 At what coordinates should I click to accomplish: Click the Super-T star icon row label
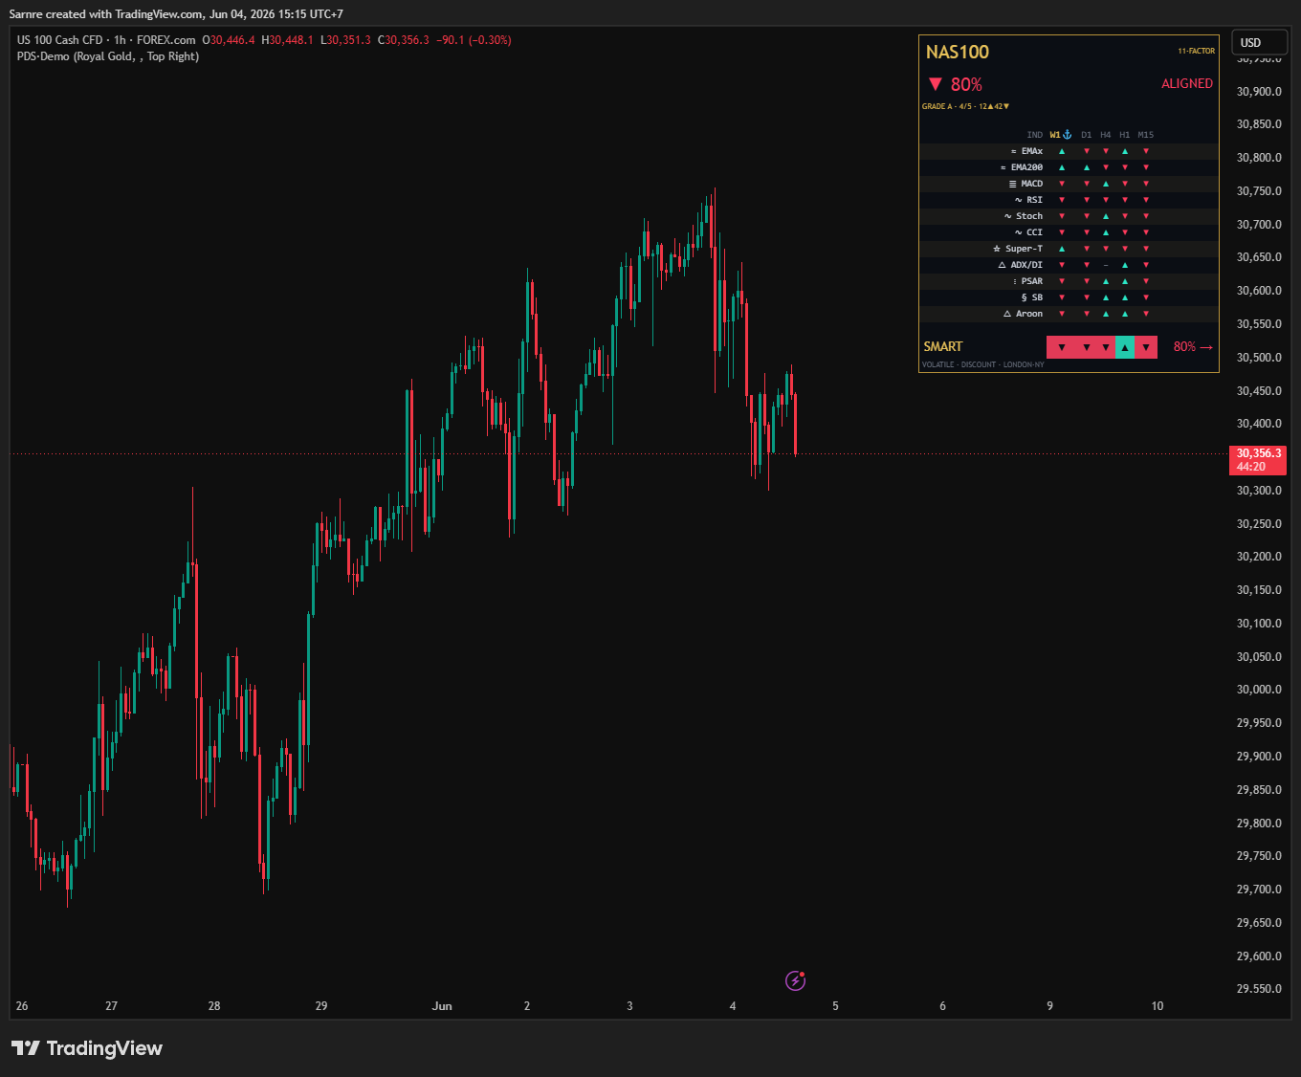click(x=1018, y=249)
